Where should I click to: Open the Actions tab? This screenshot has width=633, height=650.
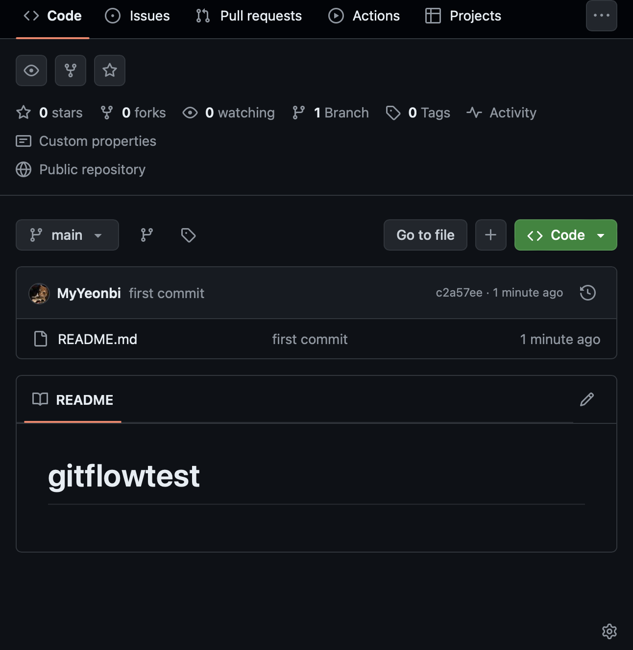click(364, 16)
